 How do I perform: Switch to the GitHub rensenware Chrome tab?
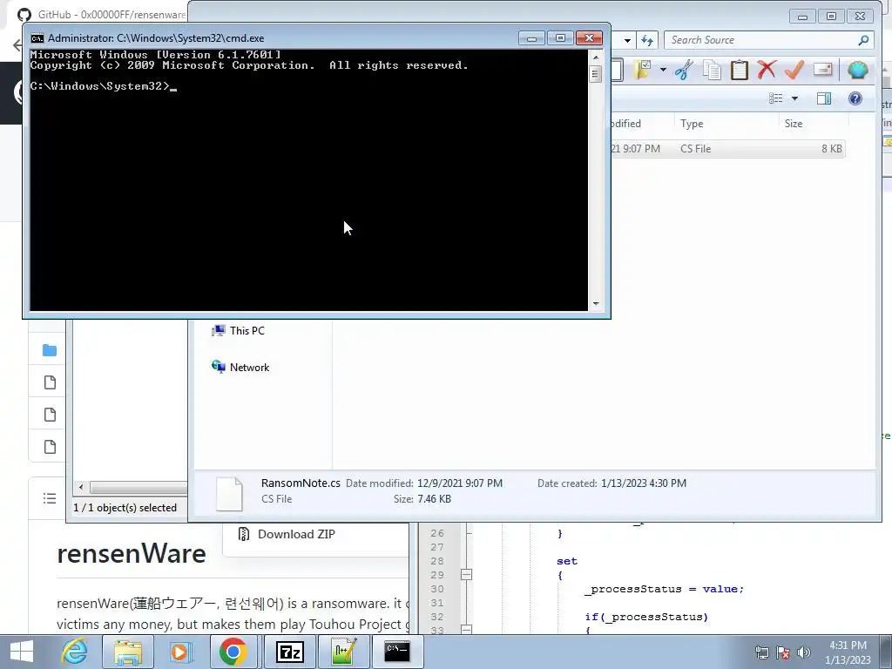[x=104, y=14]
